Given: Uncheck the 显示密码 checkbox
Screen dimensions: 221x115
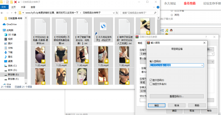Looking at the screenshot, I should click(x=151, y=80).
